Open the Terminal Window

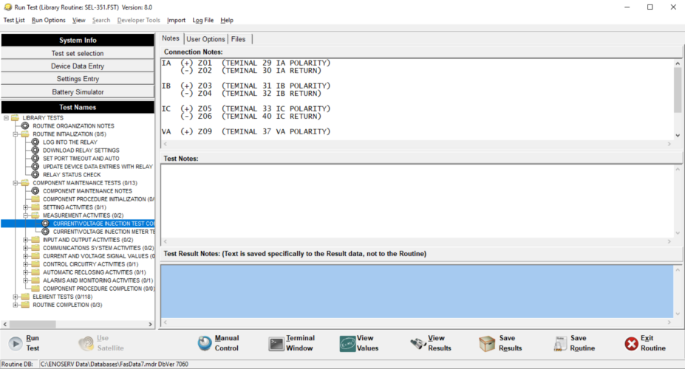(276, 343)
